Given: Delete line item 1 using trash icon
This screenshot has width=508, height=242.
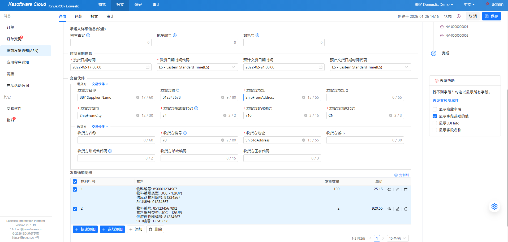Looking at the screenshot, I should point(406,189).
